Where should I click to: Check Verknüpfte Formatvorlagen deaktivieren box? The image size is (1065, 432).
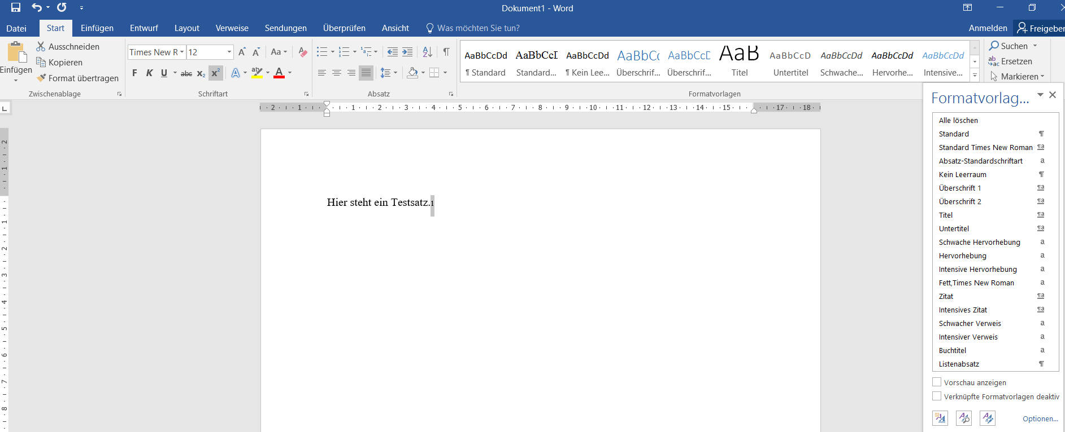coord(937,396)
